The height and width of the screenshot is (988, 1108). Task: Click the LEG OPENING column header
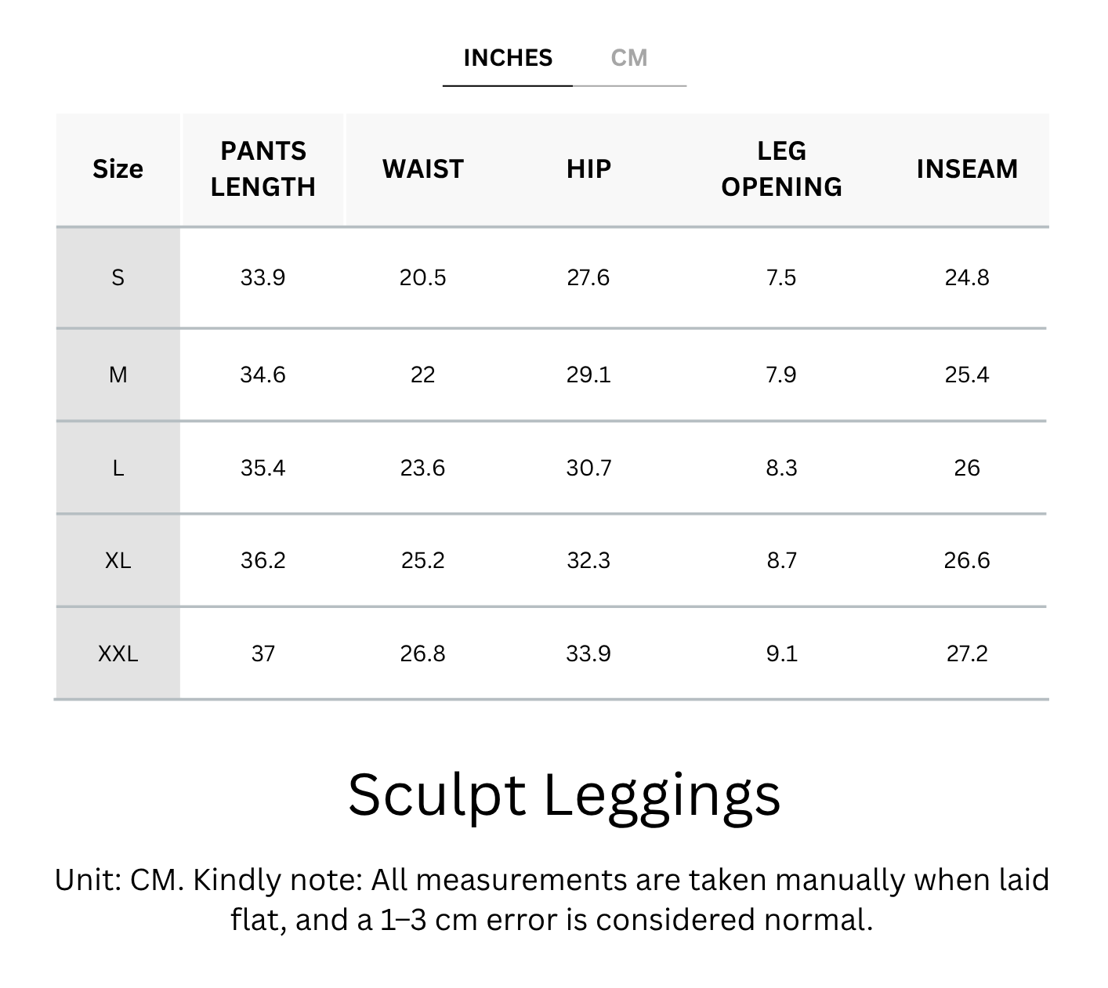tap(781, 169)
